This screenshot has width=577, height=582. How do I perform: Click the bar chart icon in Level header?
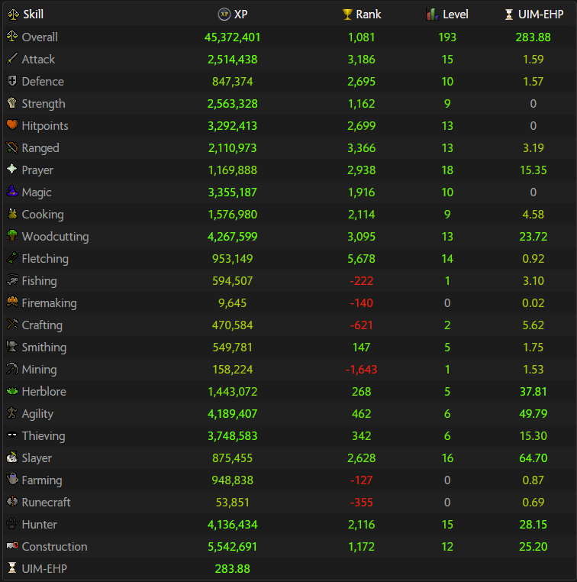[433, 14]
